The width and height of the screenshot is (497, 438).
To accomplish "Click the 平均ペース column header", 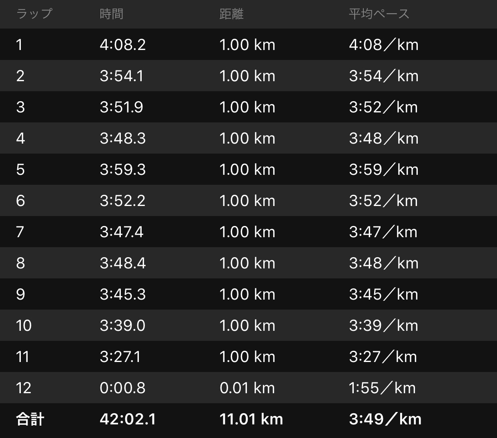I will 379,14.
